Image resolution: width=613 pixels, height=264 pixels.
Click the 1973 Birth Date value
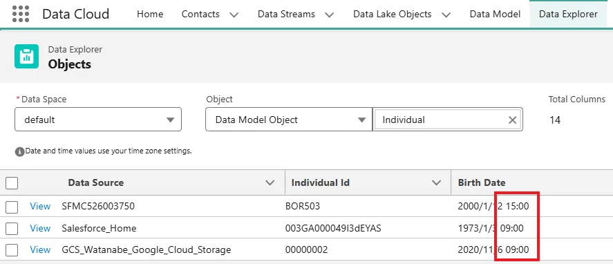coord(491,229)
